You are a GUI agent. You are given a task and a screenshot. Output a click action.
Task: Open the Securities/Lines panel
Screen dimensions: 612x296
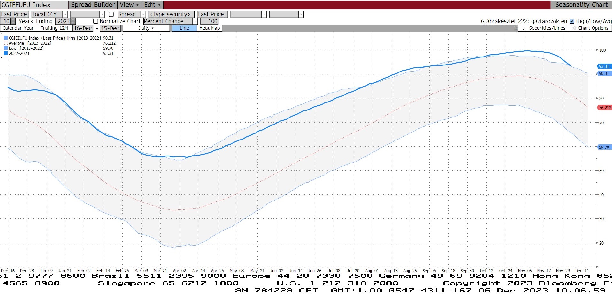pyautogui.click(x=543, y=28)
